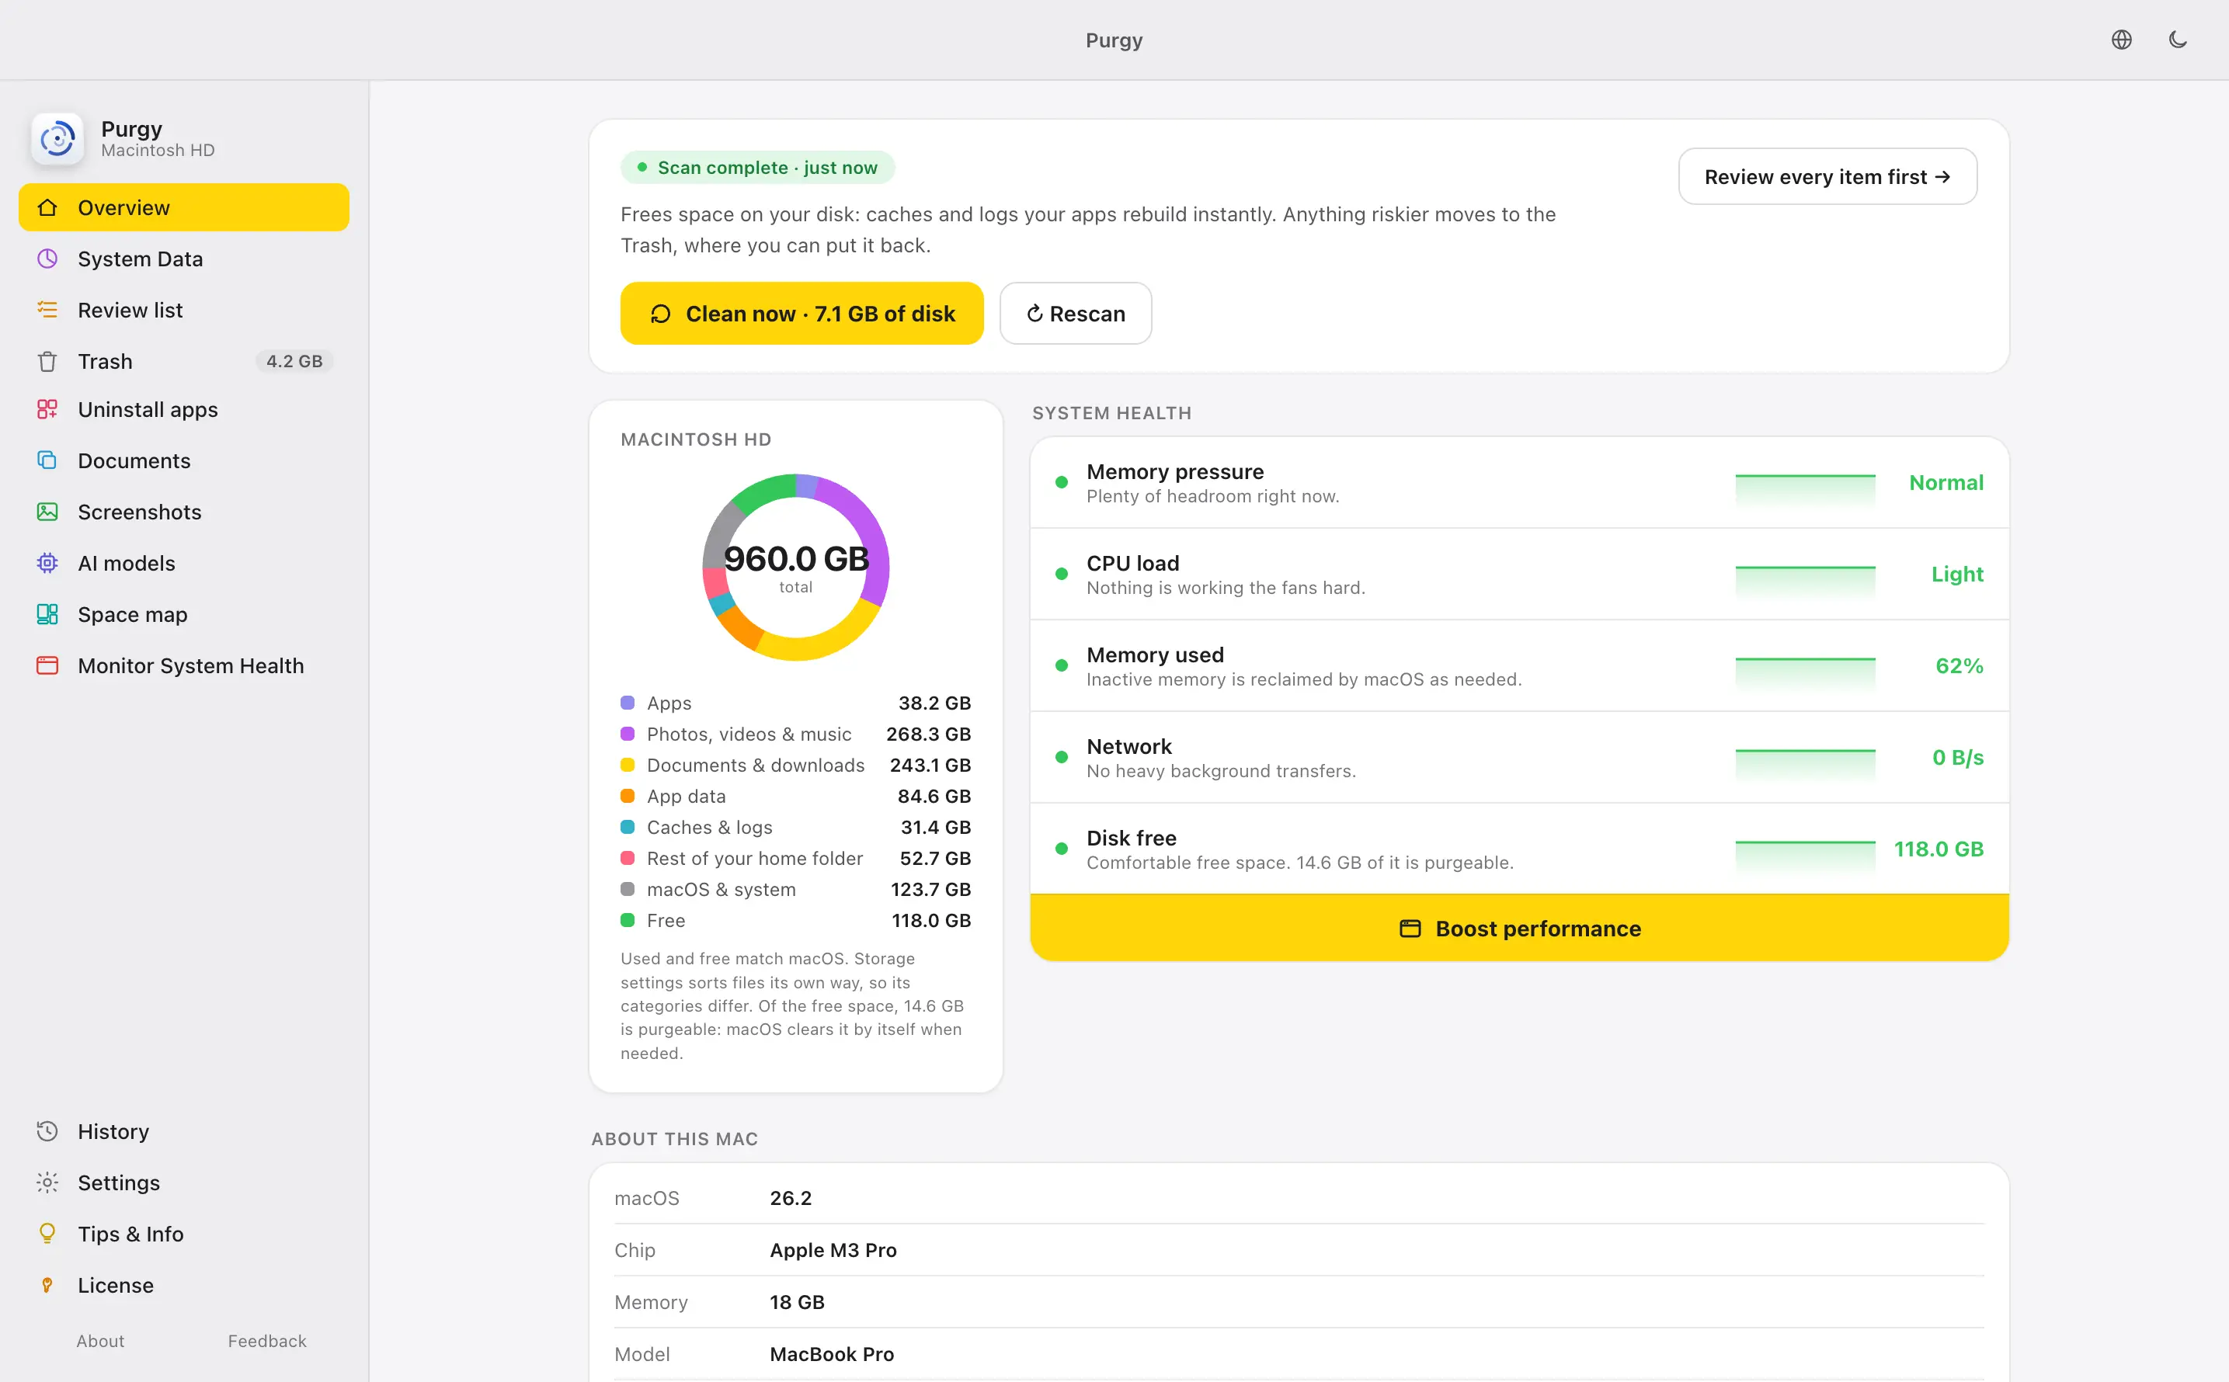Click the Tips & Info lightbulb icon
The image size is (2229, 1382).
pyautogui.click(x=47, y=1233)
